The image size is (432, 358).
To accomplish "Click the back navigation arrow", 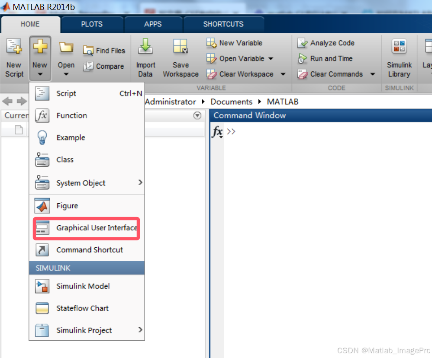I will pos(7,101).
